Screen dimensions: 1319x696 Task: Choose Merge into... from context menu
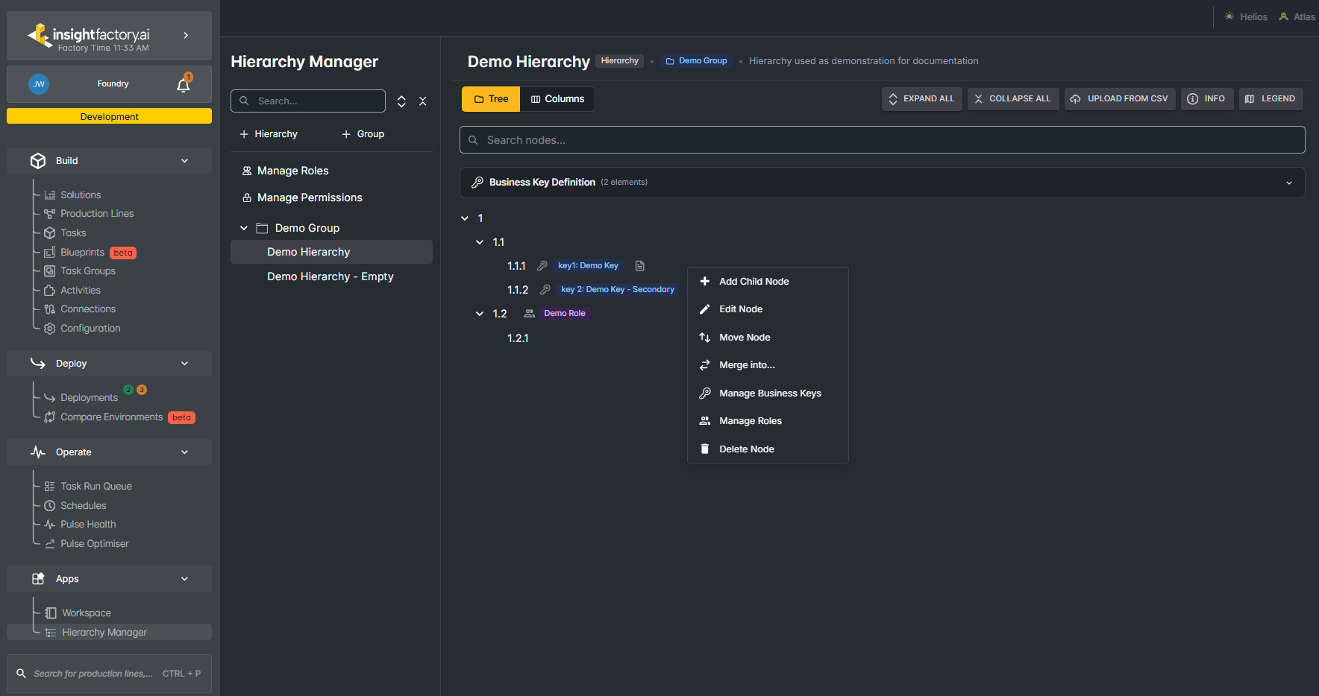pos(768,365)
